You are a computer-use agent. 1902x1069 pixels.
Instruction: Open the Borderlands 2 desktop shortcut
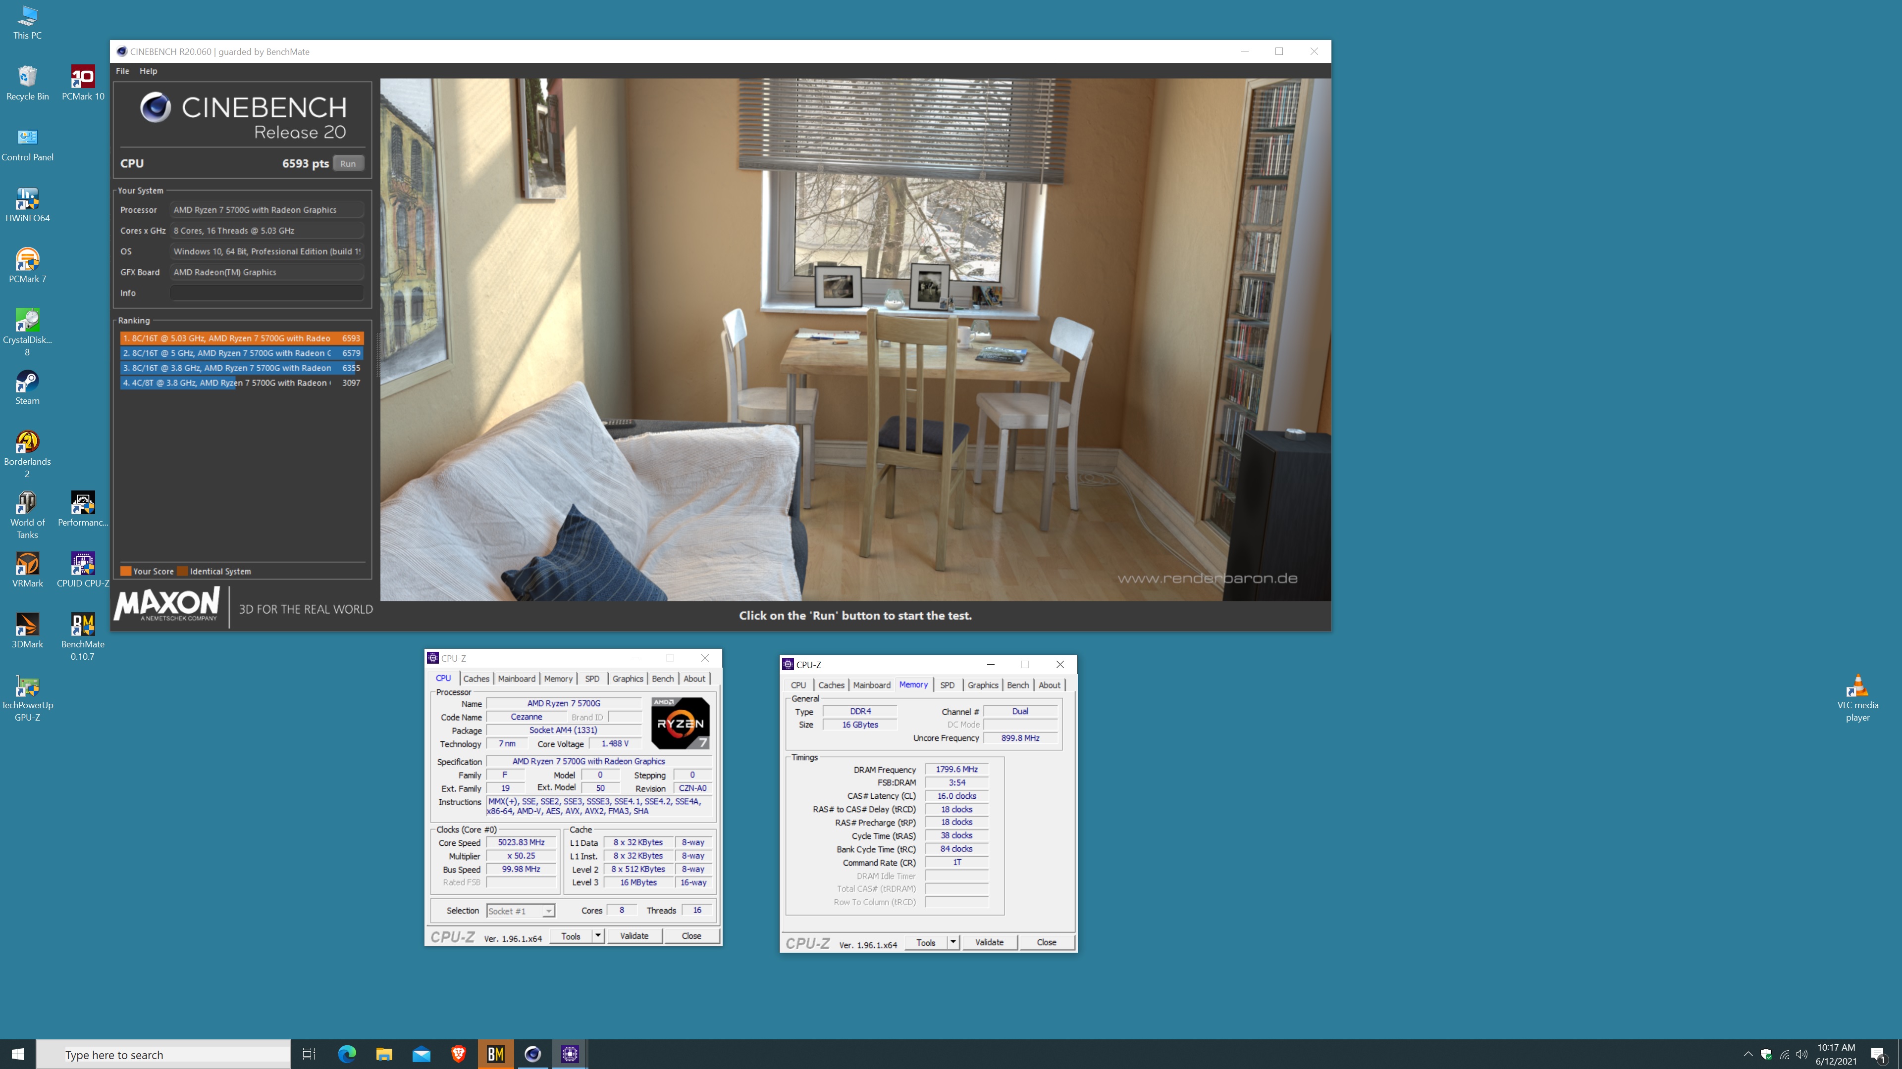pyautogui.click(x=27, y=454)
